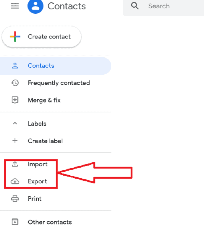Click the Create label text

coord(45,141)
